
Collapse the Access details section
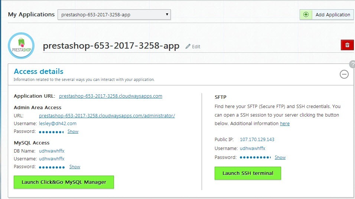click(x=344, y=74)
